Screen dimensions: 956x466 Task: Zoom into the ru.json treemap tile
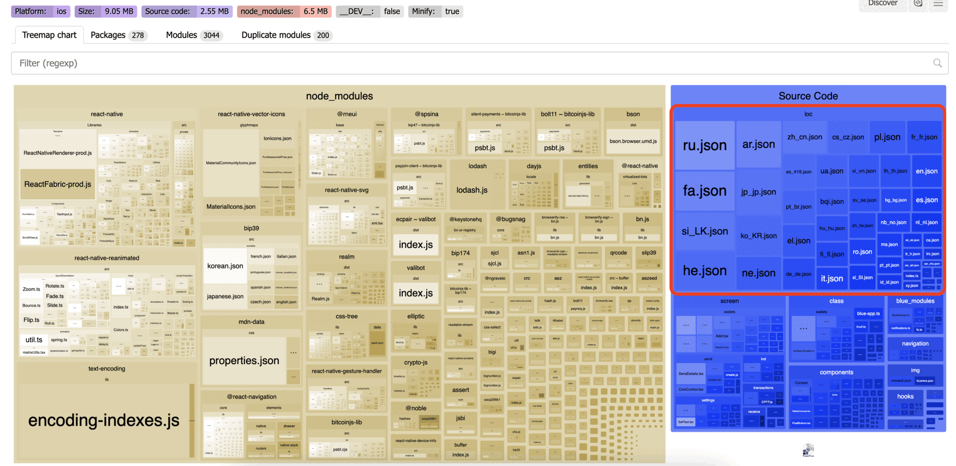(705, 145)
